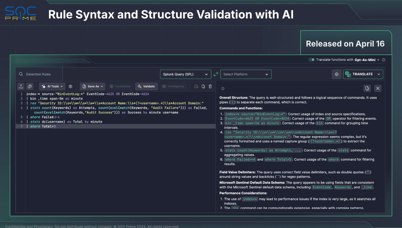This screenshot has width=402, height=228.
Task: Open the Splunk Query (SPL) source dropdown
Action: (186, 74)
